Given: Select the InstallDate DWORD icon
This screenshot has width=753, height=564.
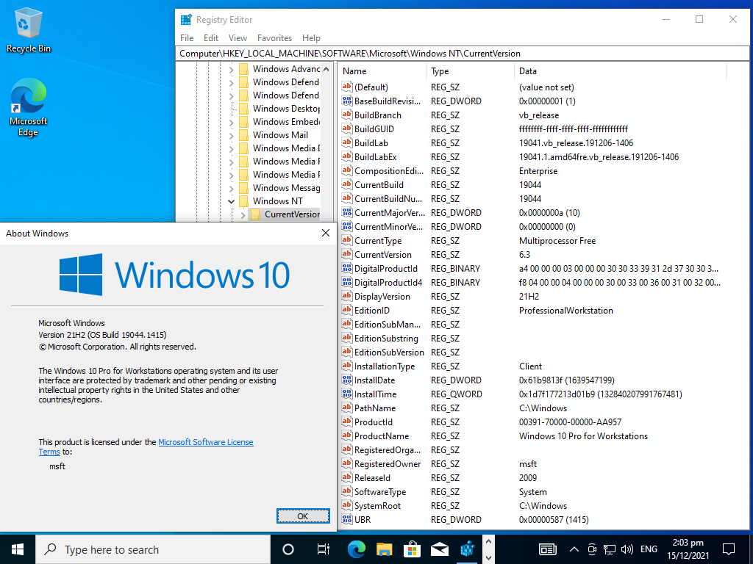Looking at the screenshot, I should click(x=347, y=380).
